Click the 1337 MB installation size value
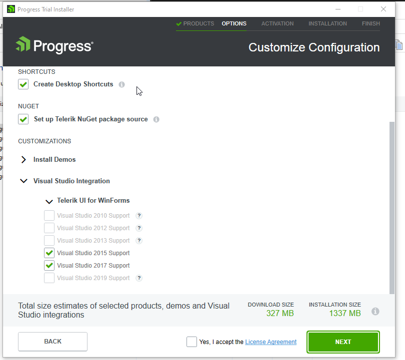405x360 pixels. 345,314
